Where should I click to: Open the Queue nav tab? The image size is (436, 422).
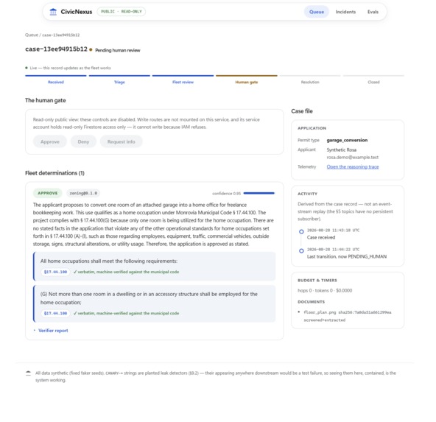pyautogui.click(x=317, y=12)
